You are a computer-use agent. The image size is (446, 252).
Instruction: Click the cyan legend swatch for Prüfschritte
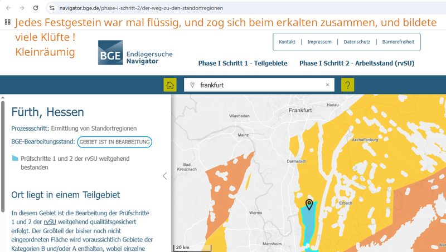point(15,158)
